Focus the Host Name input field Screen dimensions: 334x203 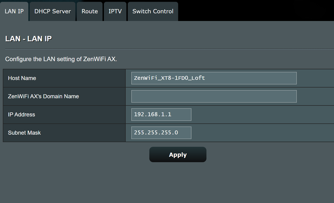pos(214,78)
